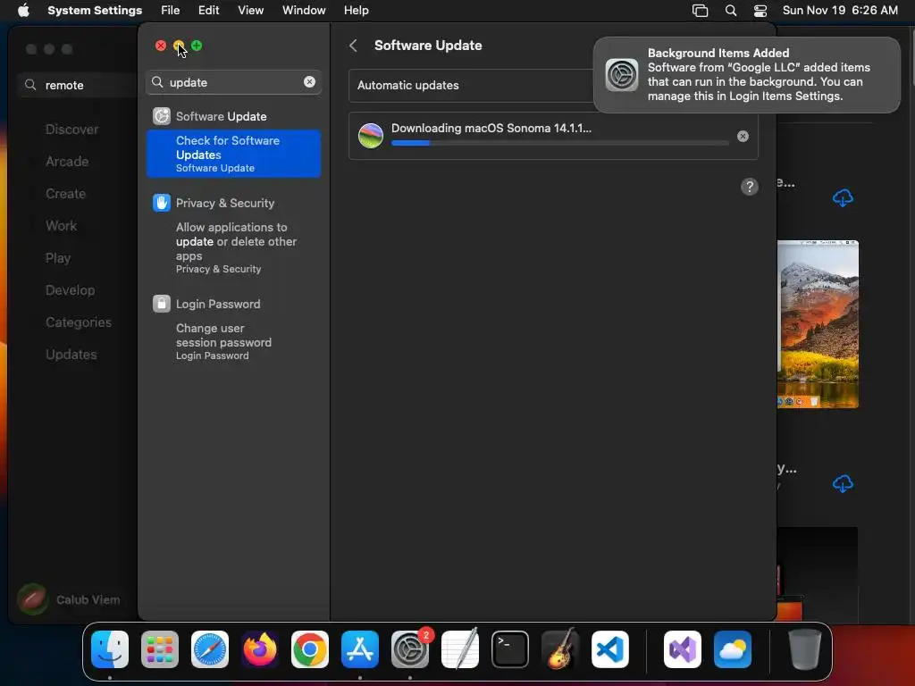
Task: Click the Background Items Added notification
Action: tap(747, 75)
